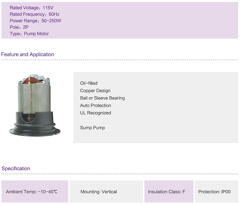
Task: Click 'Ball or Sleeve Bearing' text
Action: [x=102, y=98]
